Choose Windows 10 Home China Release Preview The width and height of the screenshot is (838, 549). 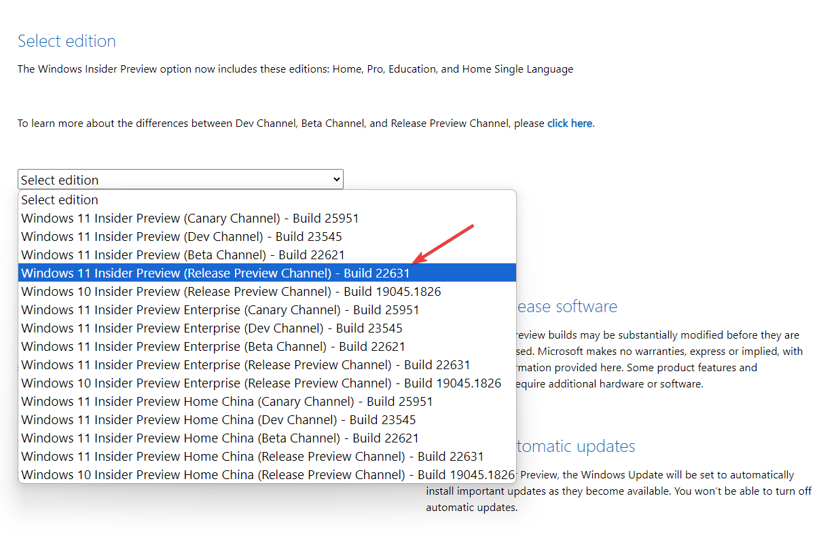(267, 474)
